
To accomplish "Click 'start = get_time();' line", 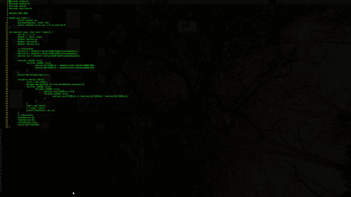I will [37, 82].
